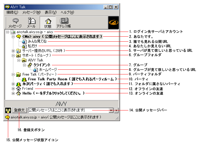The width and height of the screenshot is (199, 145).
Task: Click the AIVY banner below the tree
Action: click(x=62, y=104)
